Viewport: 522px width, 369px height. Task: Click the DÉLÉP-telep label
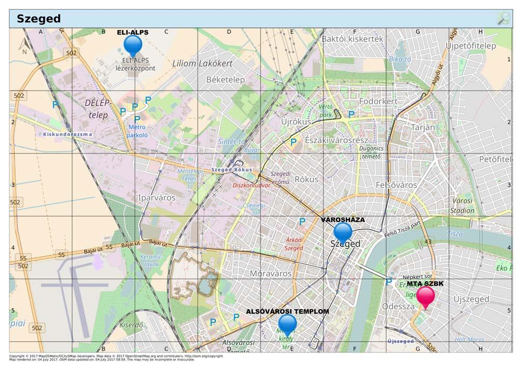tap(98, 109)
